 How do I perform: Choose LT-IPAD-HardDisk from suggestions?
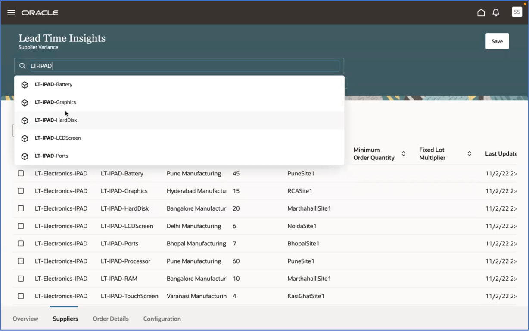click(x=179, y=120)
